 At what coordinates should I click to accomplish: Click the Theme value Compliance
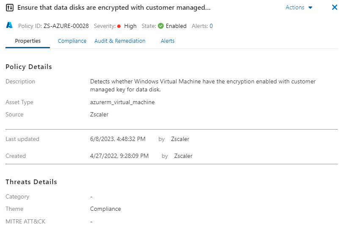105,209
